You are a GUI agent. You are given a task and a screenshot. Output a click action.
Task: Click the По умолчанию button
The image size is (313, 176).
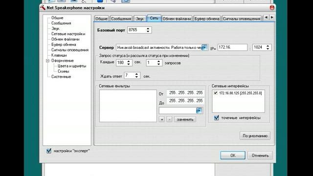coord(255,136)
